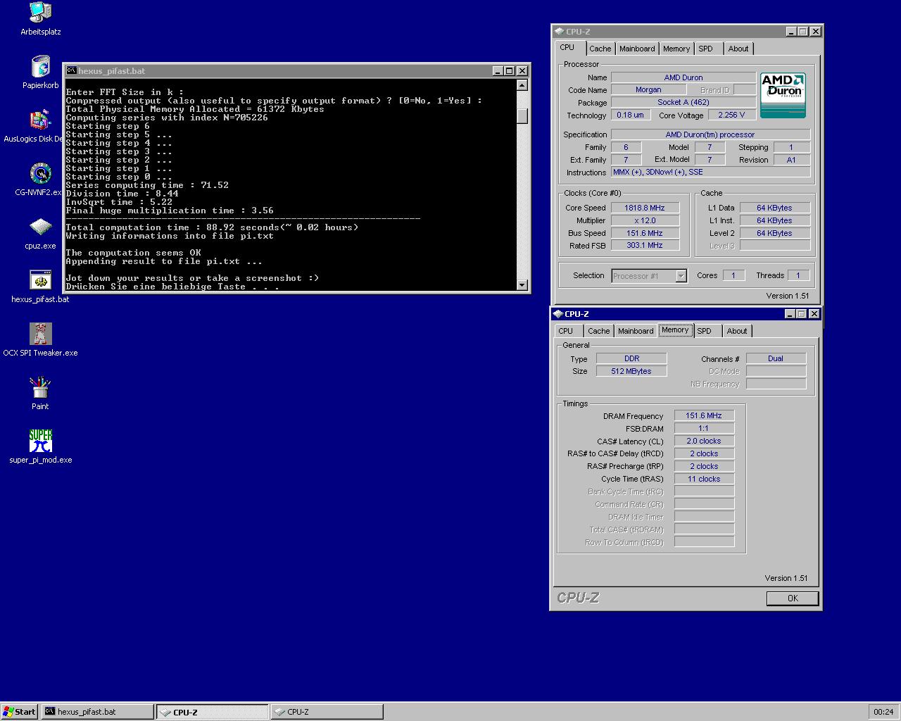Select Memory tab in lower CPU-Z

(x=675, y=330)
